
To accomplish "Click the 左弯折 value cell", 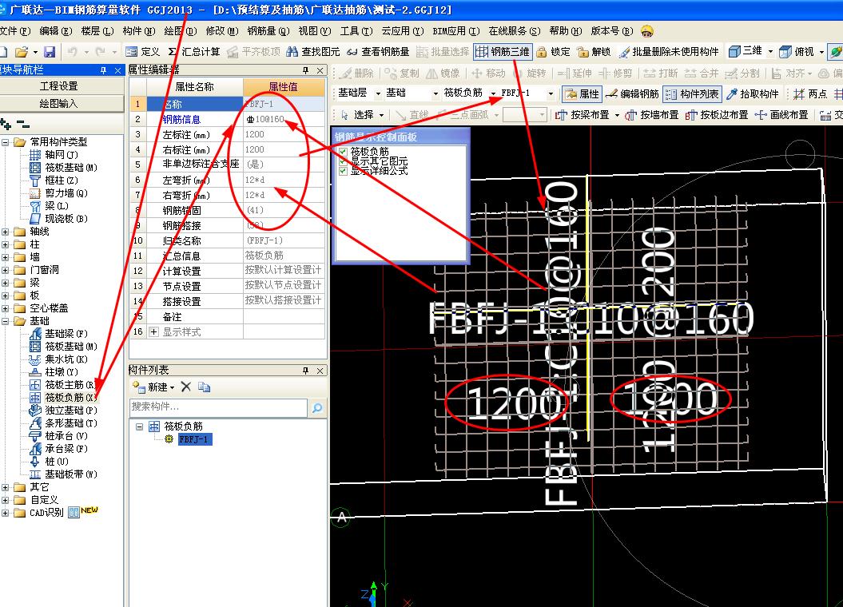I will [284, 180].
